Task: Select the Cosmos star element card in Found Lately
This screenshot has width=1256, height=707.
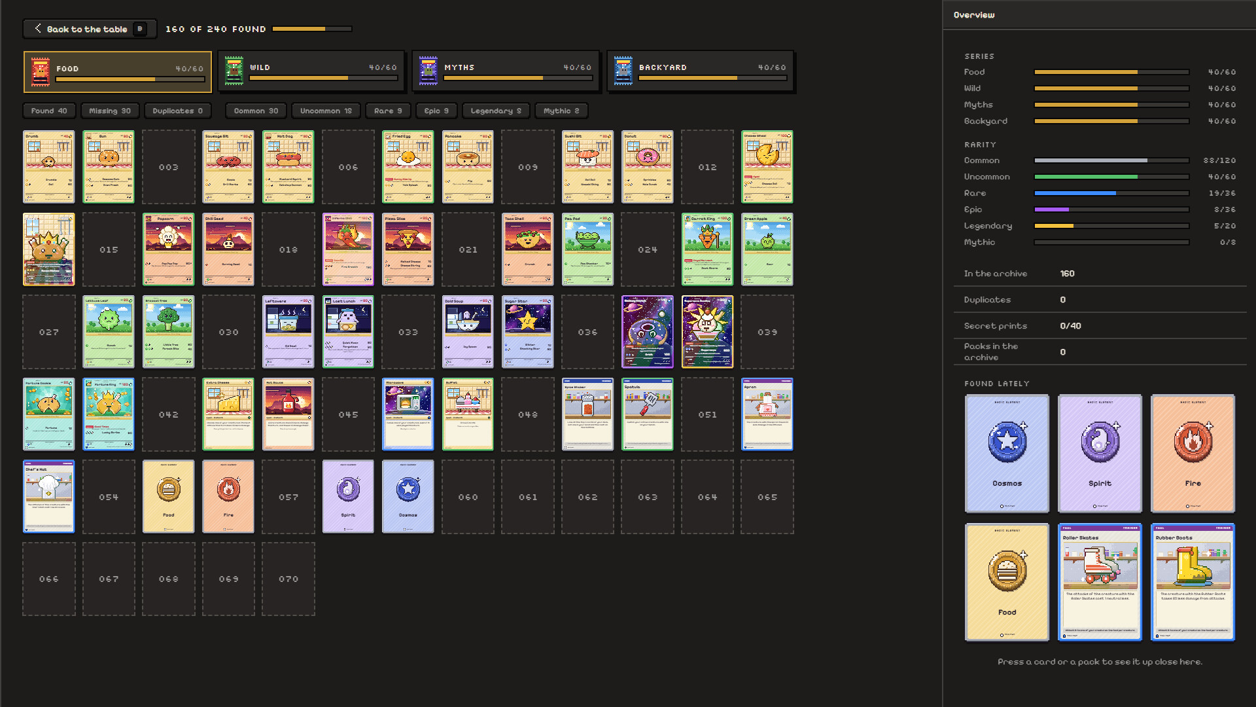Action: (1007, 453)
